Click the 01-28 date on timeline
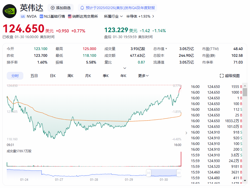250x188 pixels. 94,179
